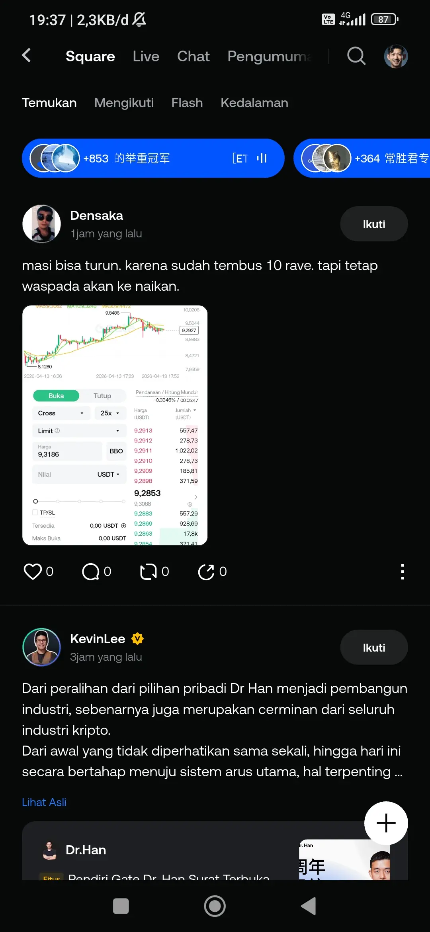Tap the floating plus create-post button
The image size is (430, 932).
coord(386,823)
